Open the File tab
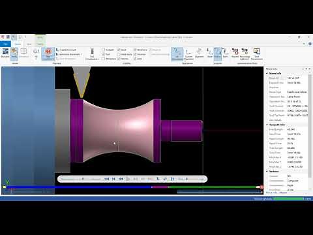This screenshot has height=235, width=313. (5, 44)
